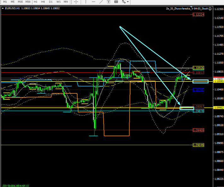Click the arrows objects tool icon

coord(123,2)
